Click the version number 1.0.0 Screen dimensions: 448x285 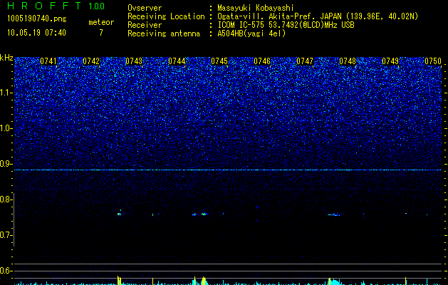96,6
